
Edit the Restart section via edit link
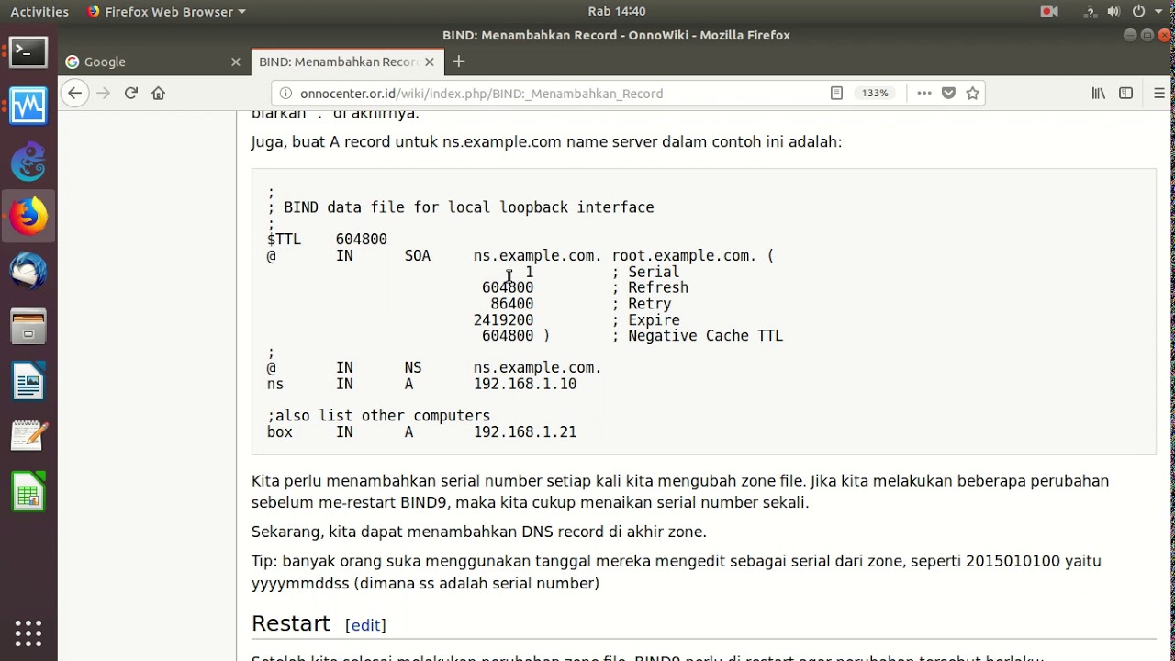365,625
